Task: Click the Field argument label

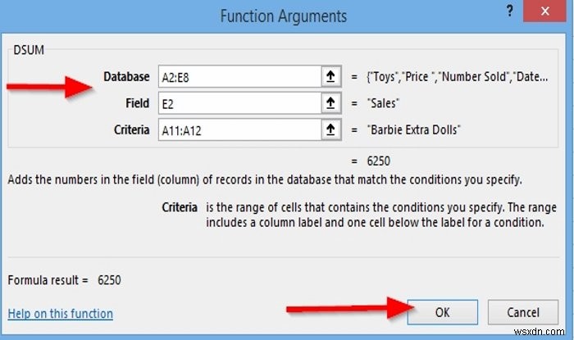Action: pos(137,103)
